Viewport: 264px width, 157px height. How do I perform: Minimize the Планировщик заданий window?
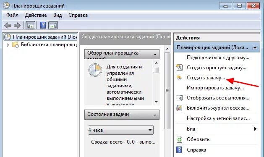(225, 6)
